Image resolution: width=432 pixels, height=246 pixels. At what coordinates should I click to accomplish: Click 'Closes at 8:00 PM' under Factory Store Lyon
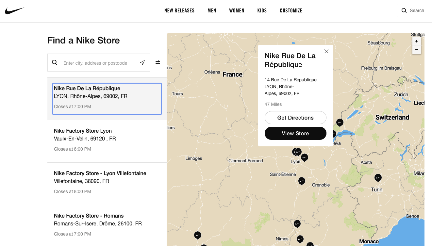(x=73, y=149)
